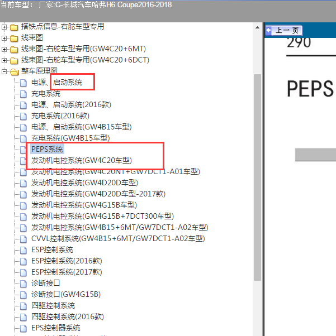Screen dimensions: 336x336
Task: Open 发动机电控系统(GW4G15B车型) diagram
Action: click(84, 205)
